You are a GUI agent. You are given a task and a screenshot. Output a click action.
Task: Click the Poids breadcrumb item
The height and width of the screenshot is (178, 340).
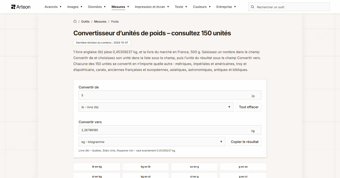(115, 21)
